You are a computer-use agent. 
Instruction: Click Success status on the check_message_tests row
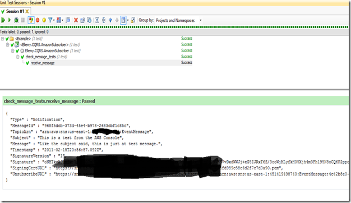pos(187,57)
